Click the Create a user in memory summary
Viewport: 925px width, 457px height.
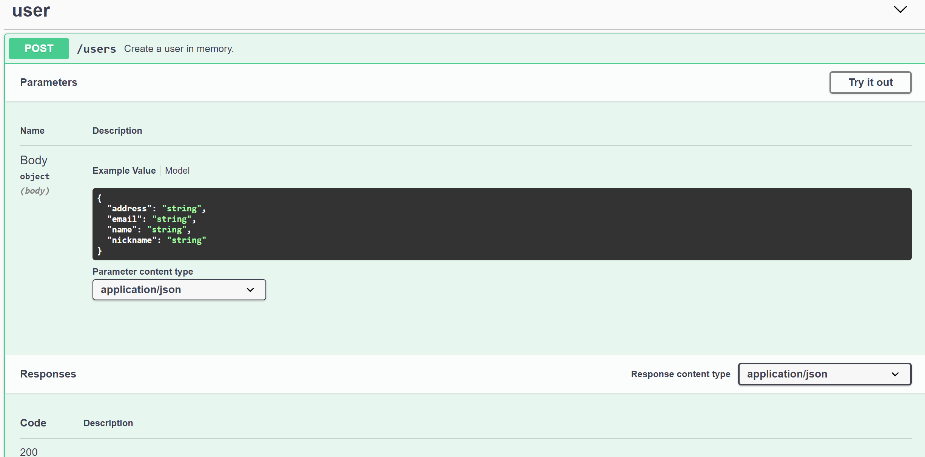(x=179, y=49)
